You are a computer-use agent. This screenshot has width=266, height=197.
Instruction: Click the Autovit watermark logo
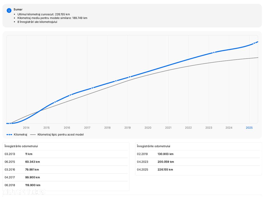click(24, 191)
